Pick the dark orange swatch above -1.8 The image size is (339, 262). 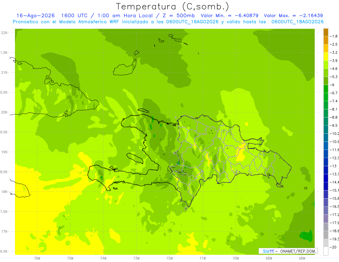[x=326, y=33]
